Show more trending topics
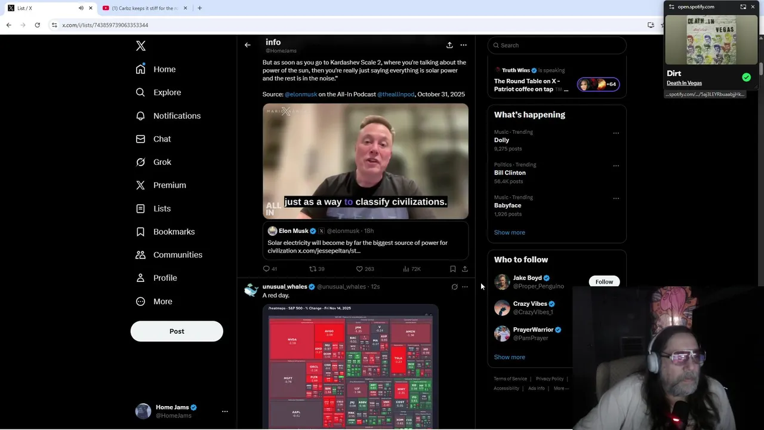 pos(509,232)
